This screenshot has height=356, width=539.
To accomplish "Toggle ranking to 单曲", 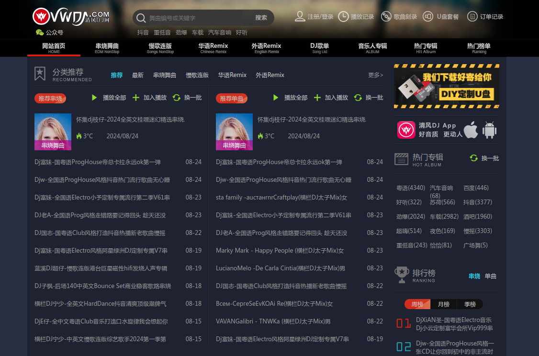I will click(491, 276).
